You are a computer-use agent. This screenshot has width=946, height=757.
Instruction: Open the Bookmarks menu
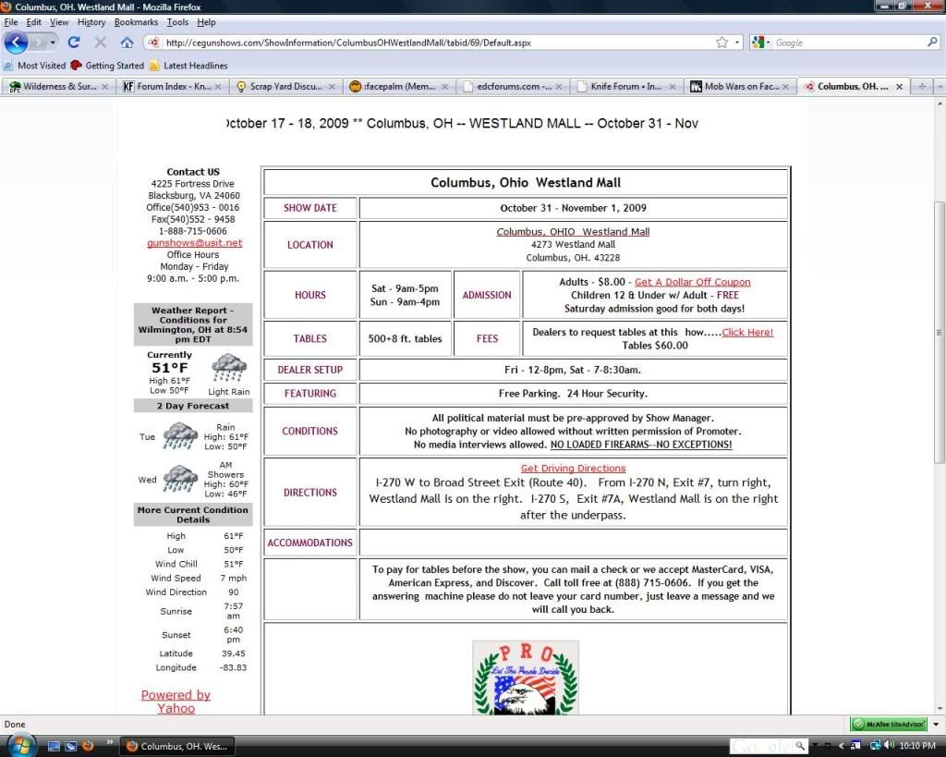pyautogui.click(x=136, y=22)
